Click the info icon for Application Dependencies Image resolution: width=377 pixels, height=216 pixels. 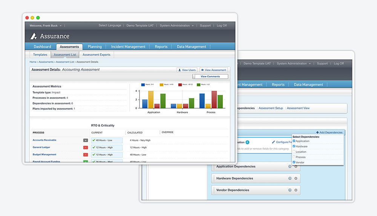(290, 167)
